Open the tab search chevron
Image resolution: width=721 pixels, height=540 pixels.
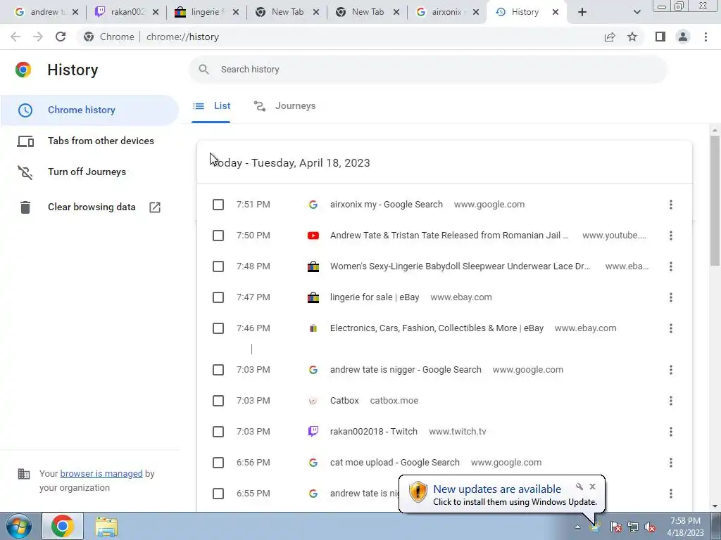(637, 13)
